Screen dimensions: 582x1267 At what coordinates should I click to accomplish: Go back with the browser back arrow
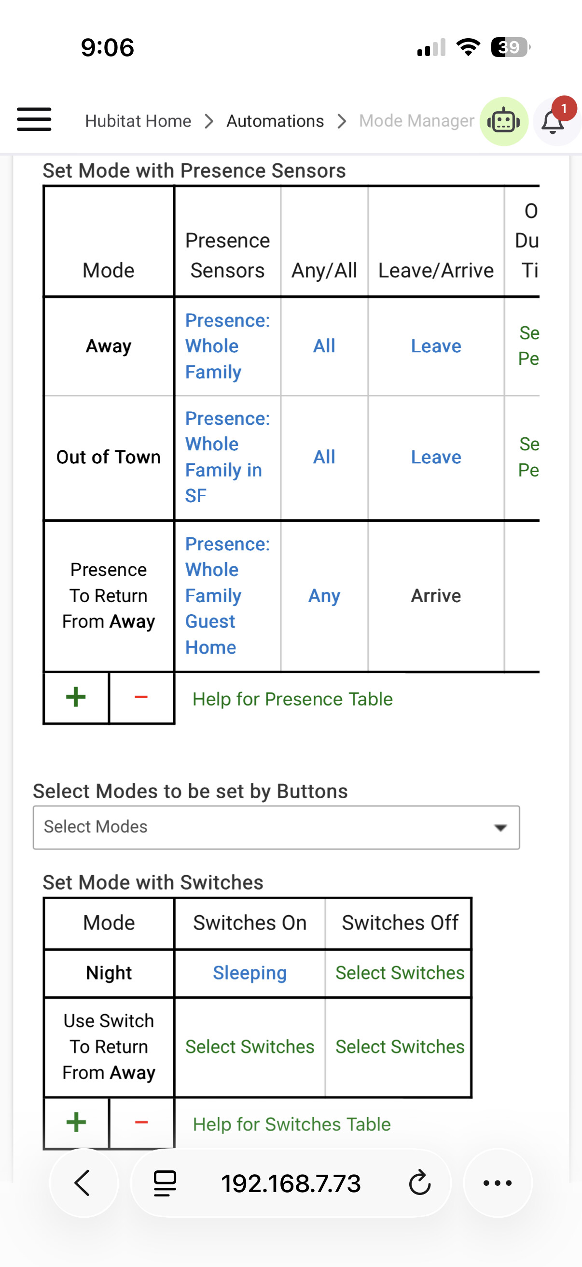(x=83, y=1183)
